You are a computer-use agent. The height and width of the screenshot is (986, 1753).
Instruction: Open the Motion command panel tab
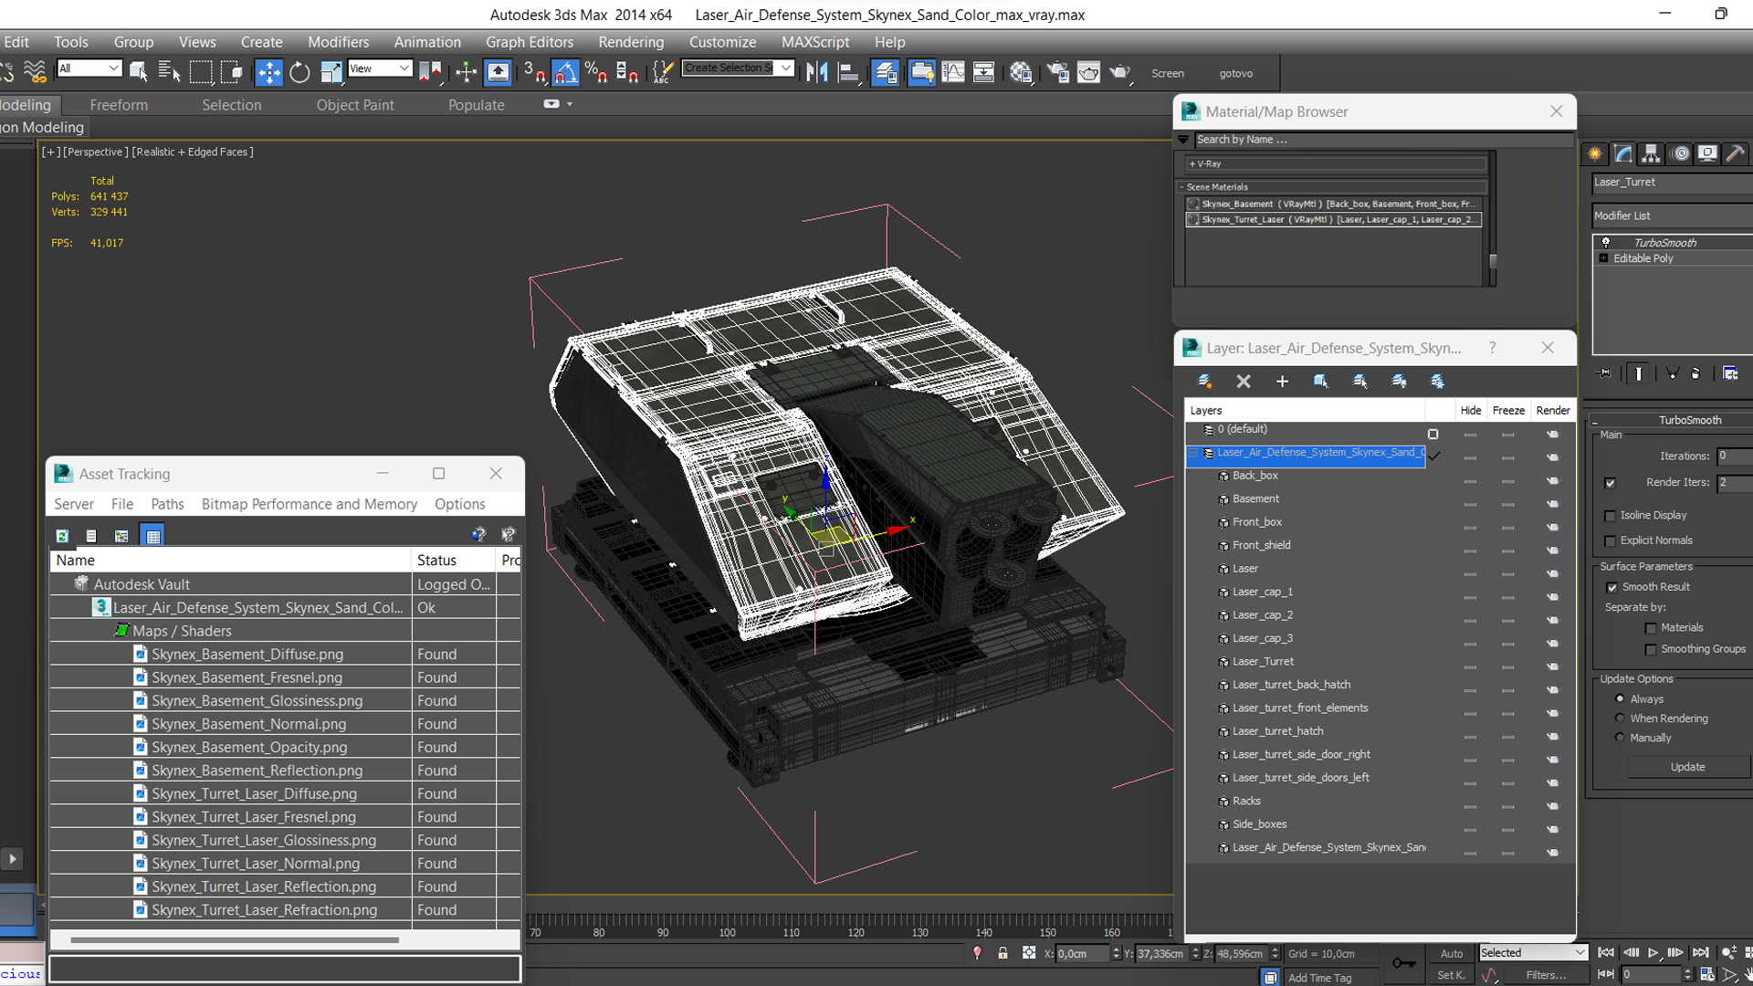click(x=1680, y=153)
